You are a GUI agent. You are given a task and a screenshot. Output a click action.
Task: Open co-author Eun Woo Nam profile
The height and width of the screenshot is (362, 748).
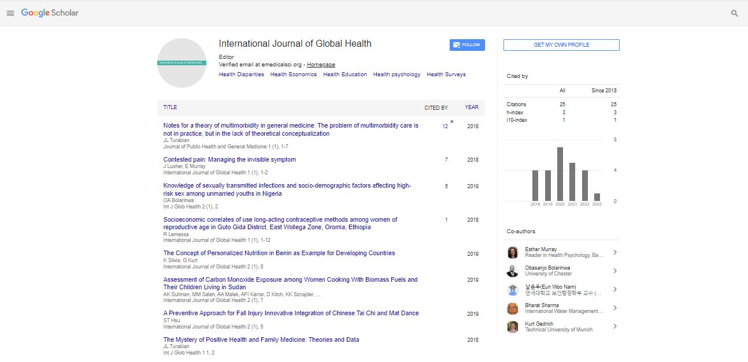(x=550, y=286)
